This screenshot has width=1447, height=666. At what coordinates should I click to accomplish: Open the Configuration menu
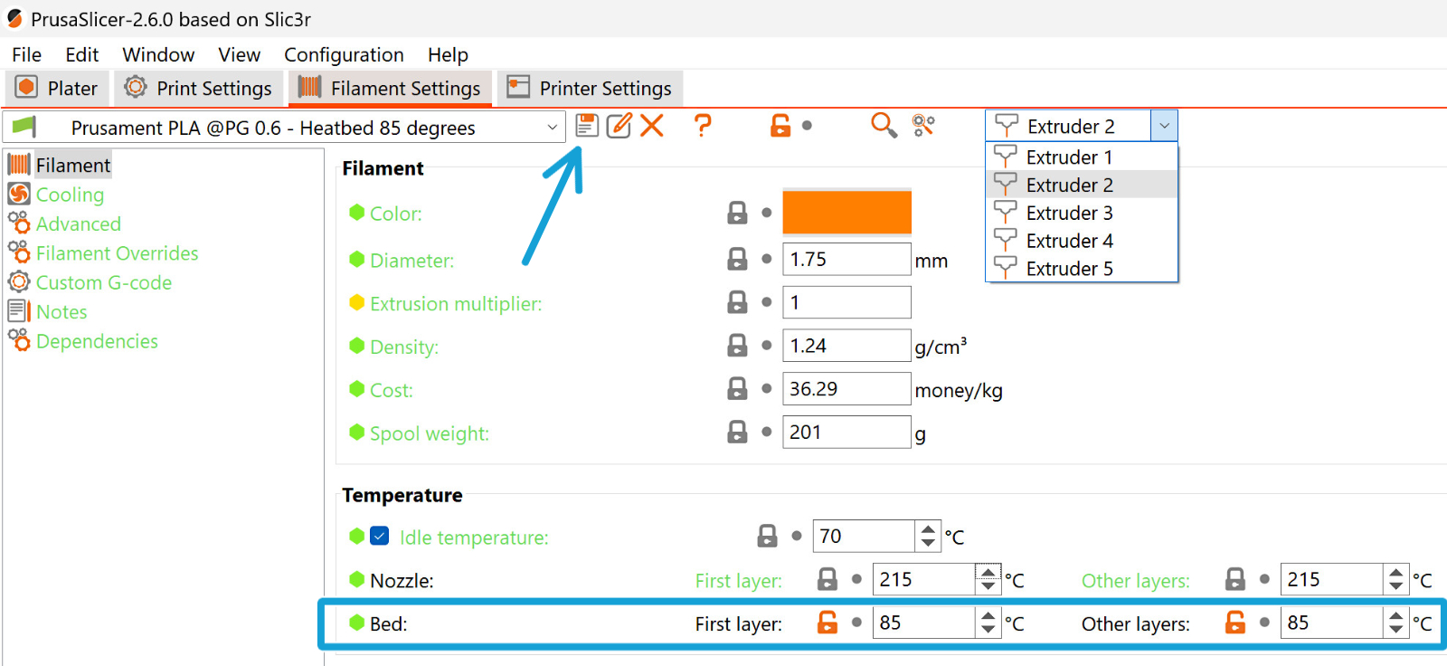(344, 55)
